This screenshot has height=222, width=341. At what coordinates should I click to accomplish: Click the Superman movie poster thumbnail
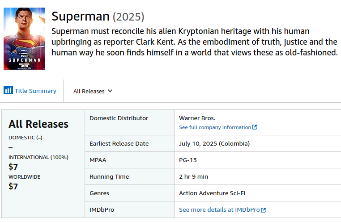pyautogui.click(x=24, y=38)
